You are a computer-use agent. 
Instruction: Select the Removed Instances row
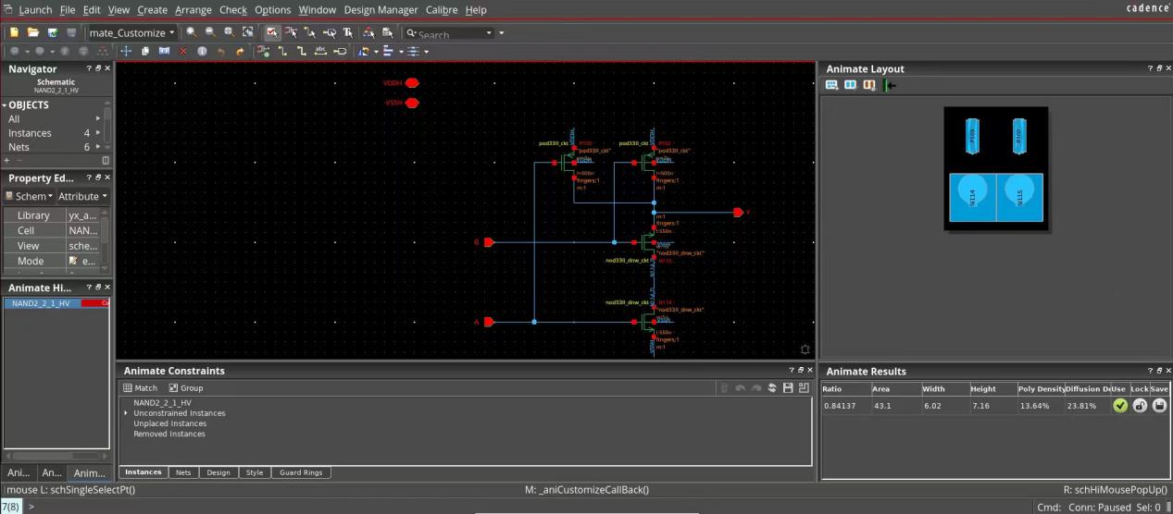click(169, 434)
